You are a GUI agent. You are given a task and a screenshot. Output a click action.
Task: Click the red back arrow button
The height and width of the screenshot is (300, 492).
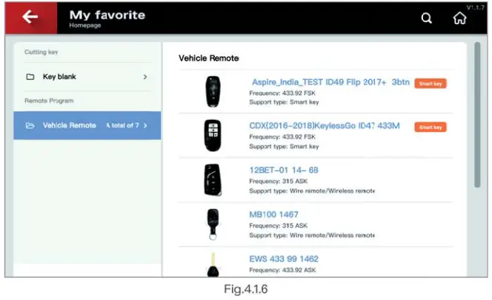30,18
